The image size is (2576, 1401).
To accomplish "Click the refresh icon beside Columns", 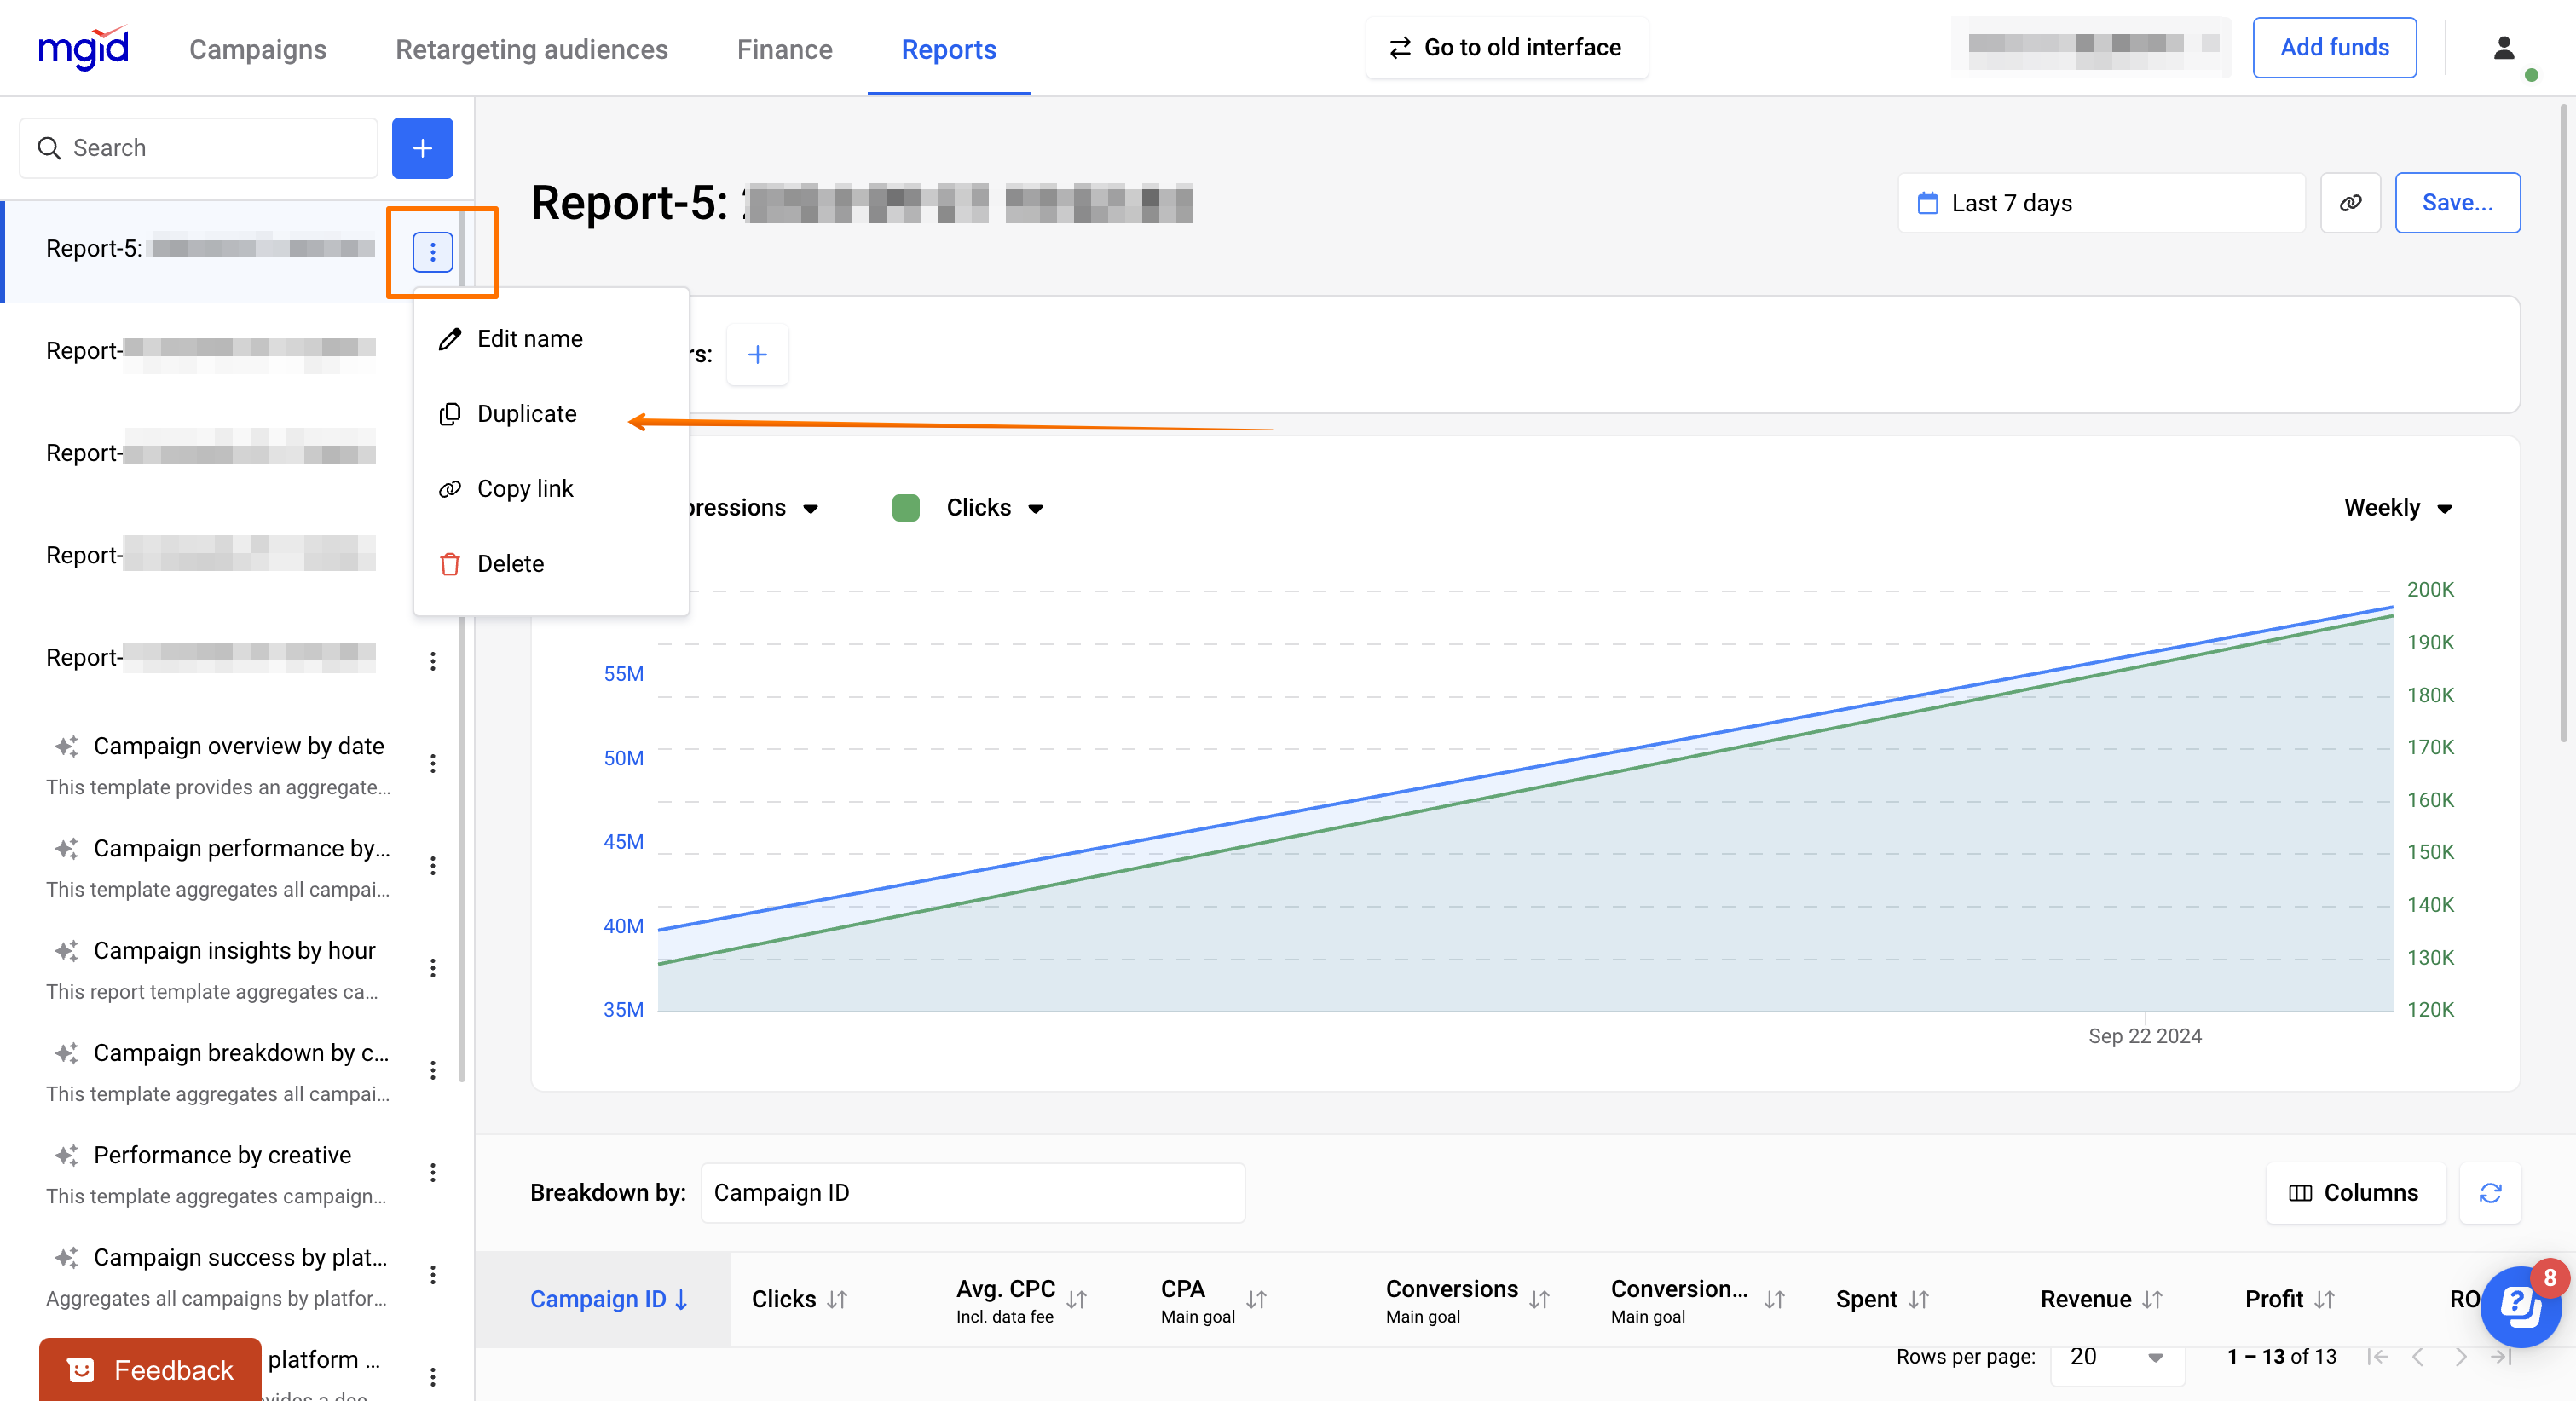I will pos(2490,1192).
